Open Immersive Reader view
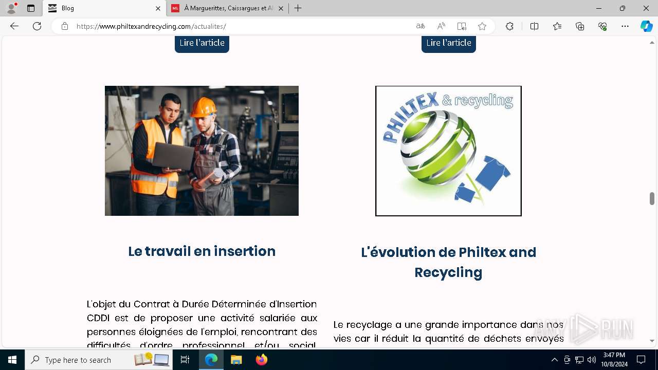The image size is (658, 370). 462,26
